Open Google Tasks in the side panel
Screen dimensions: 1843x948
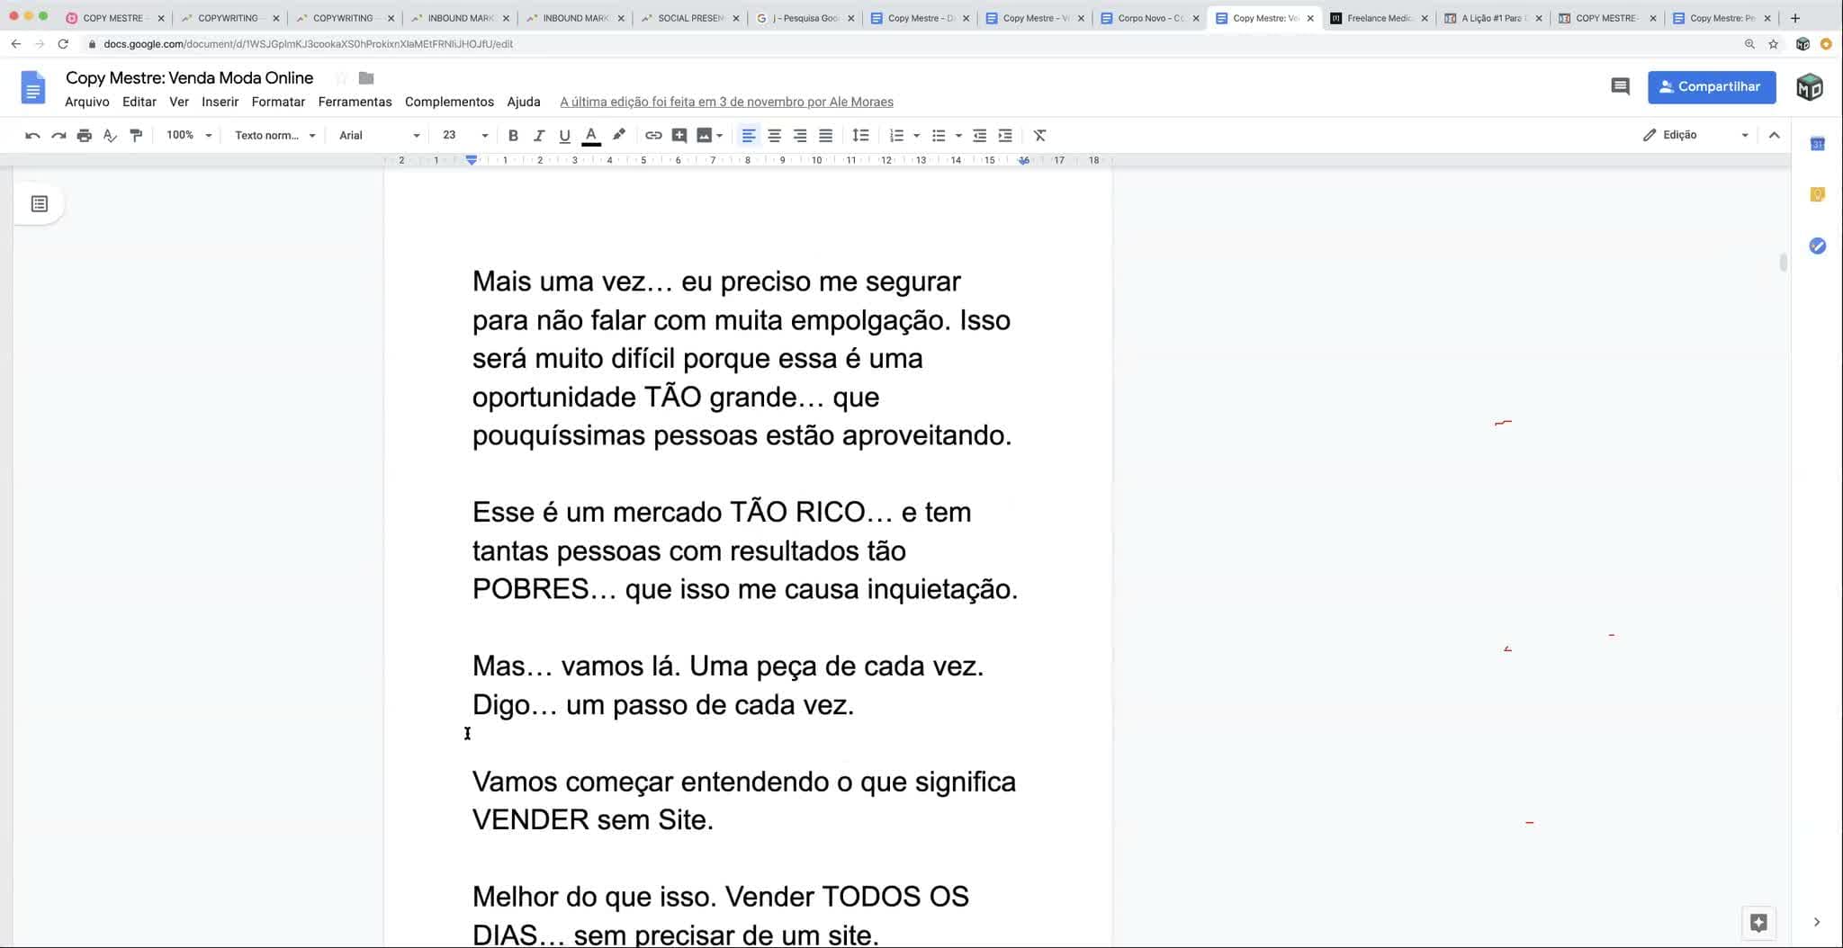pyautogui.click(x=1817, y=246)
